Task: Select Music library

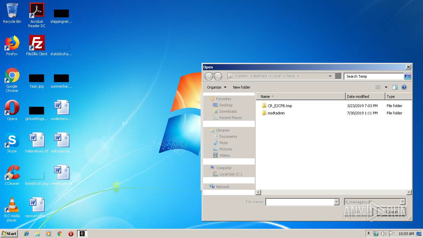Action: click(224, 143)
